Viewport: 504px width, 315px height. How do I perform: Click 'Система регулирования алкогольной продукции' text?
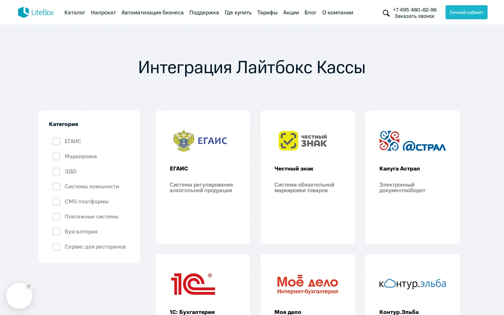pyautogui.click(x=201, y=188)
